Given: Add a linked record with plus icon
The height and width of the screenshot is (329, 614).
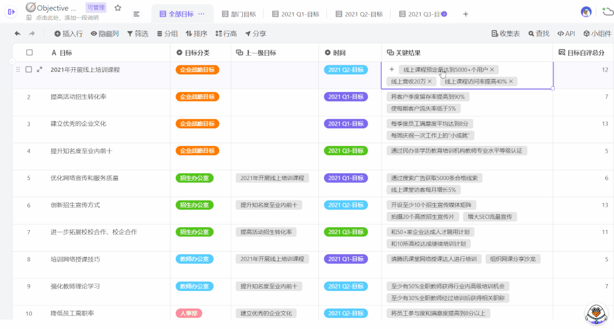Looking at the screenshot, I should [x=392, y=70].
